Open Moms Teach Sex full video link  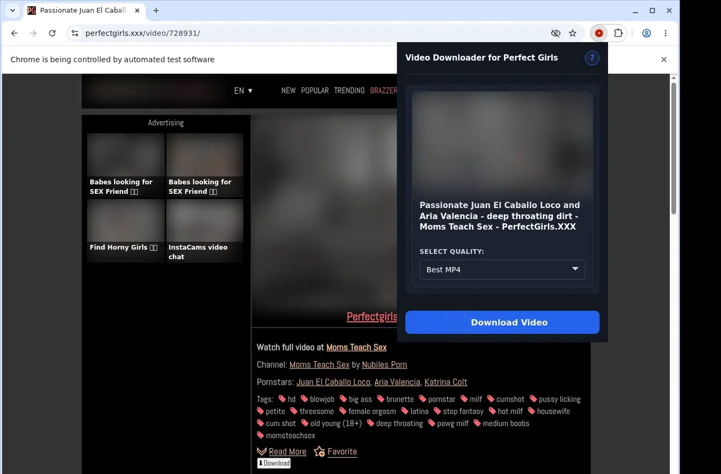(x=356, y=347)
